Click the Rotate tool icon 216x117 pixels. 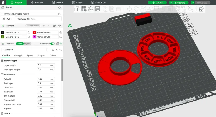tap(136, 9)
